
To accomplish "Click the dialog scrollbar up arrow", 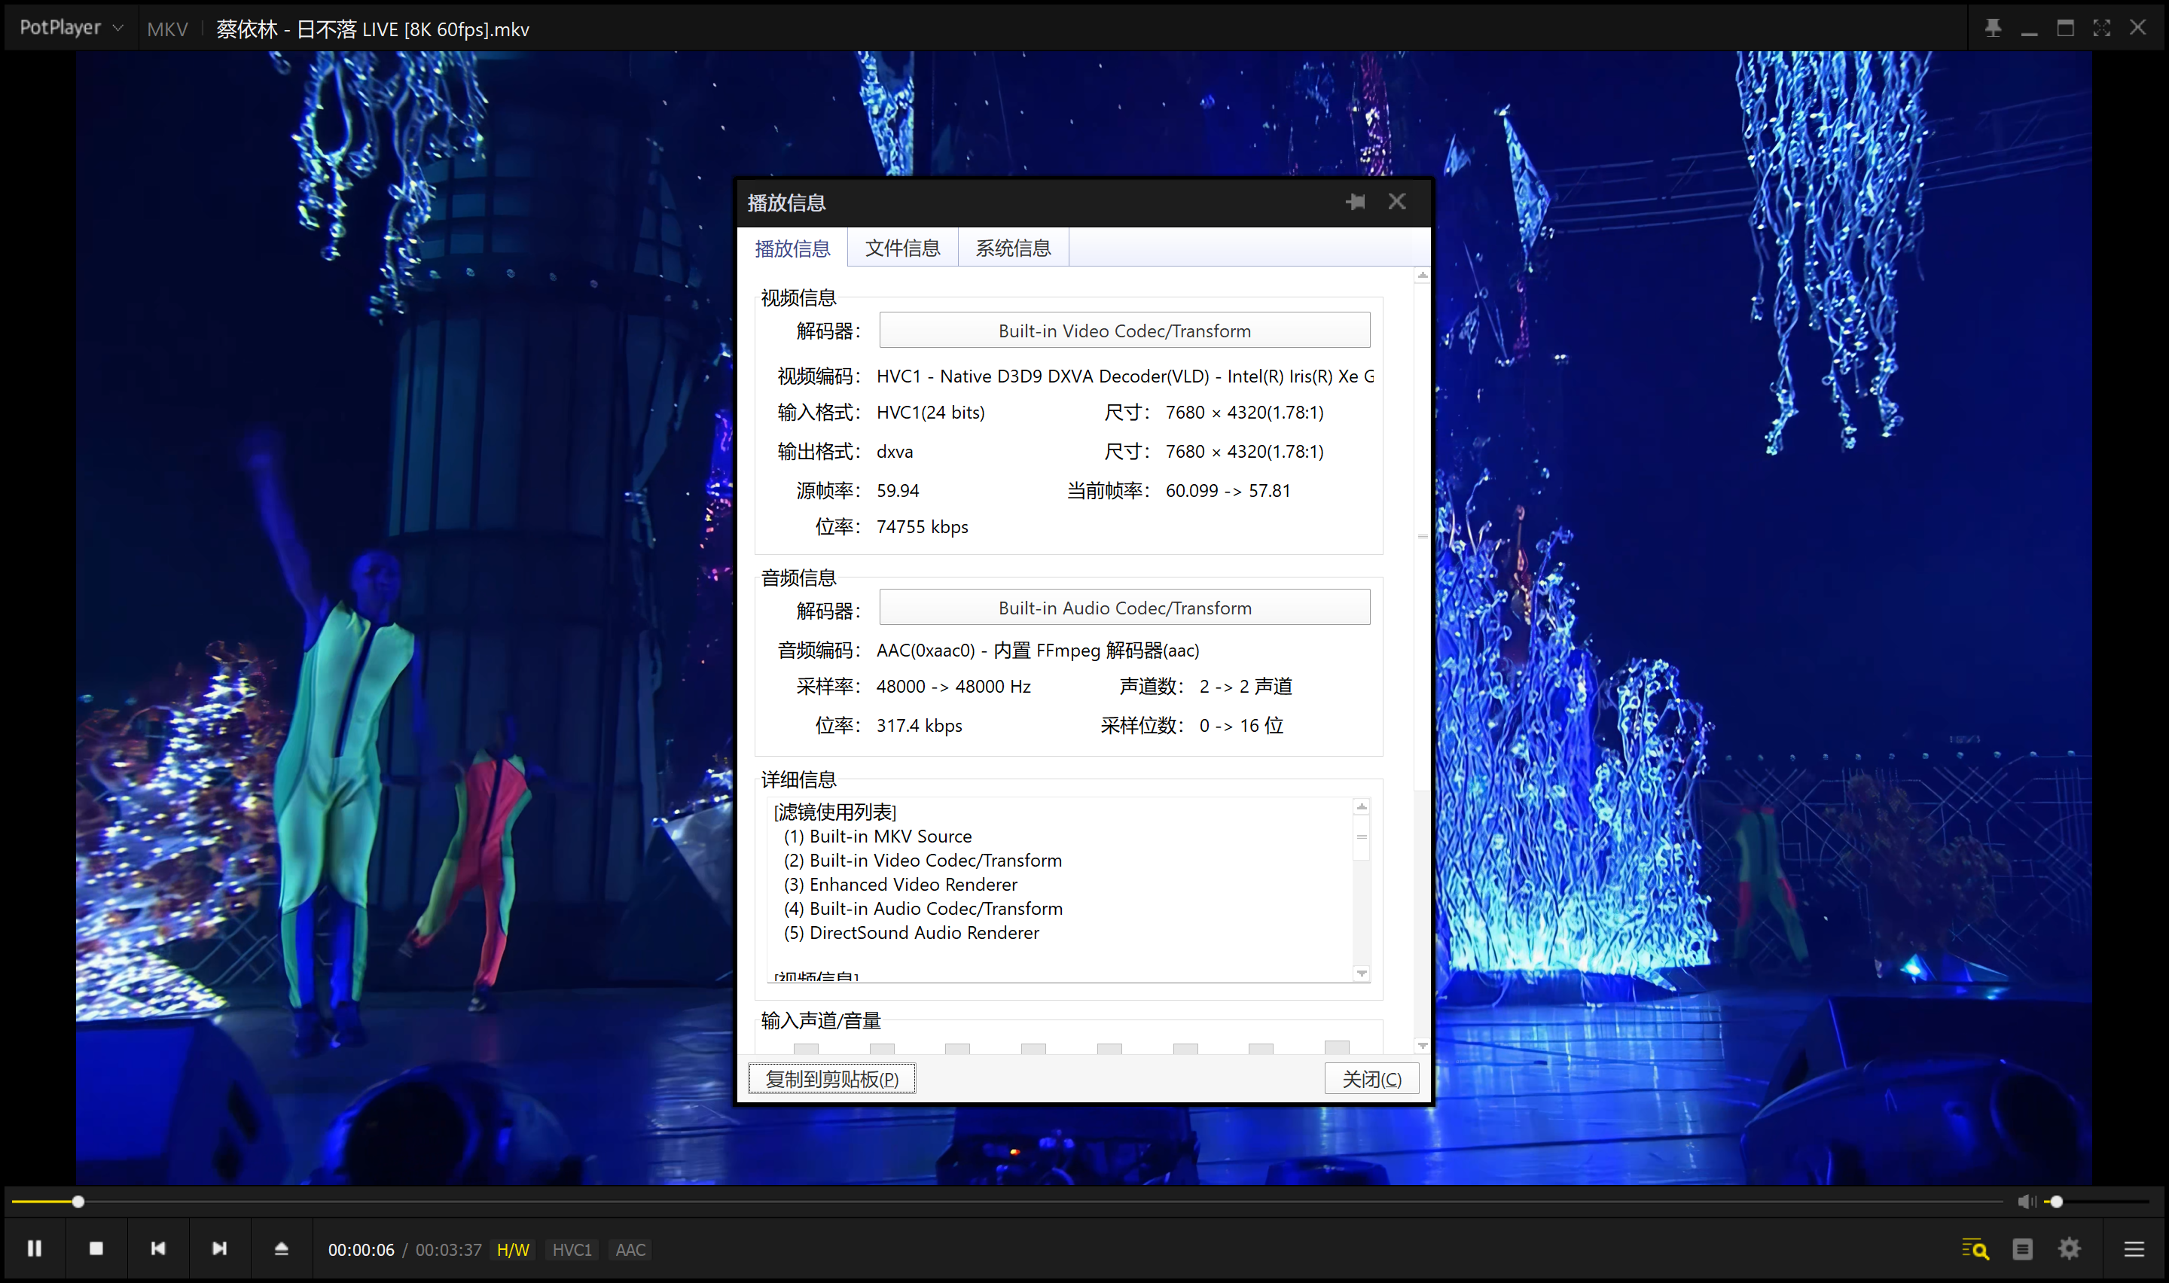I will (1422, 275).
